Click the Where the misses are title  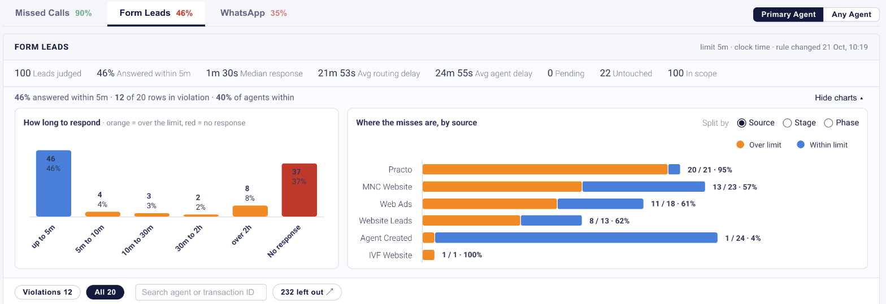tap(416, 122)
